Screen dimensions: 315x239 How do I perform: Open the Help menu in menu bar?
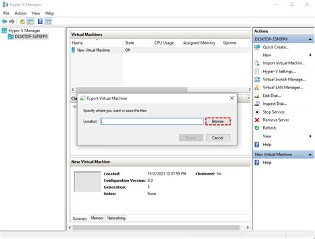pyautogui.click(x=49, y=13)
